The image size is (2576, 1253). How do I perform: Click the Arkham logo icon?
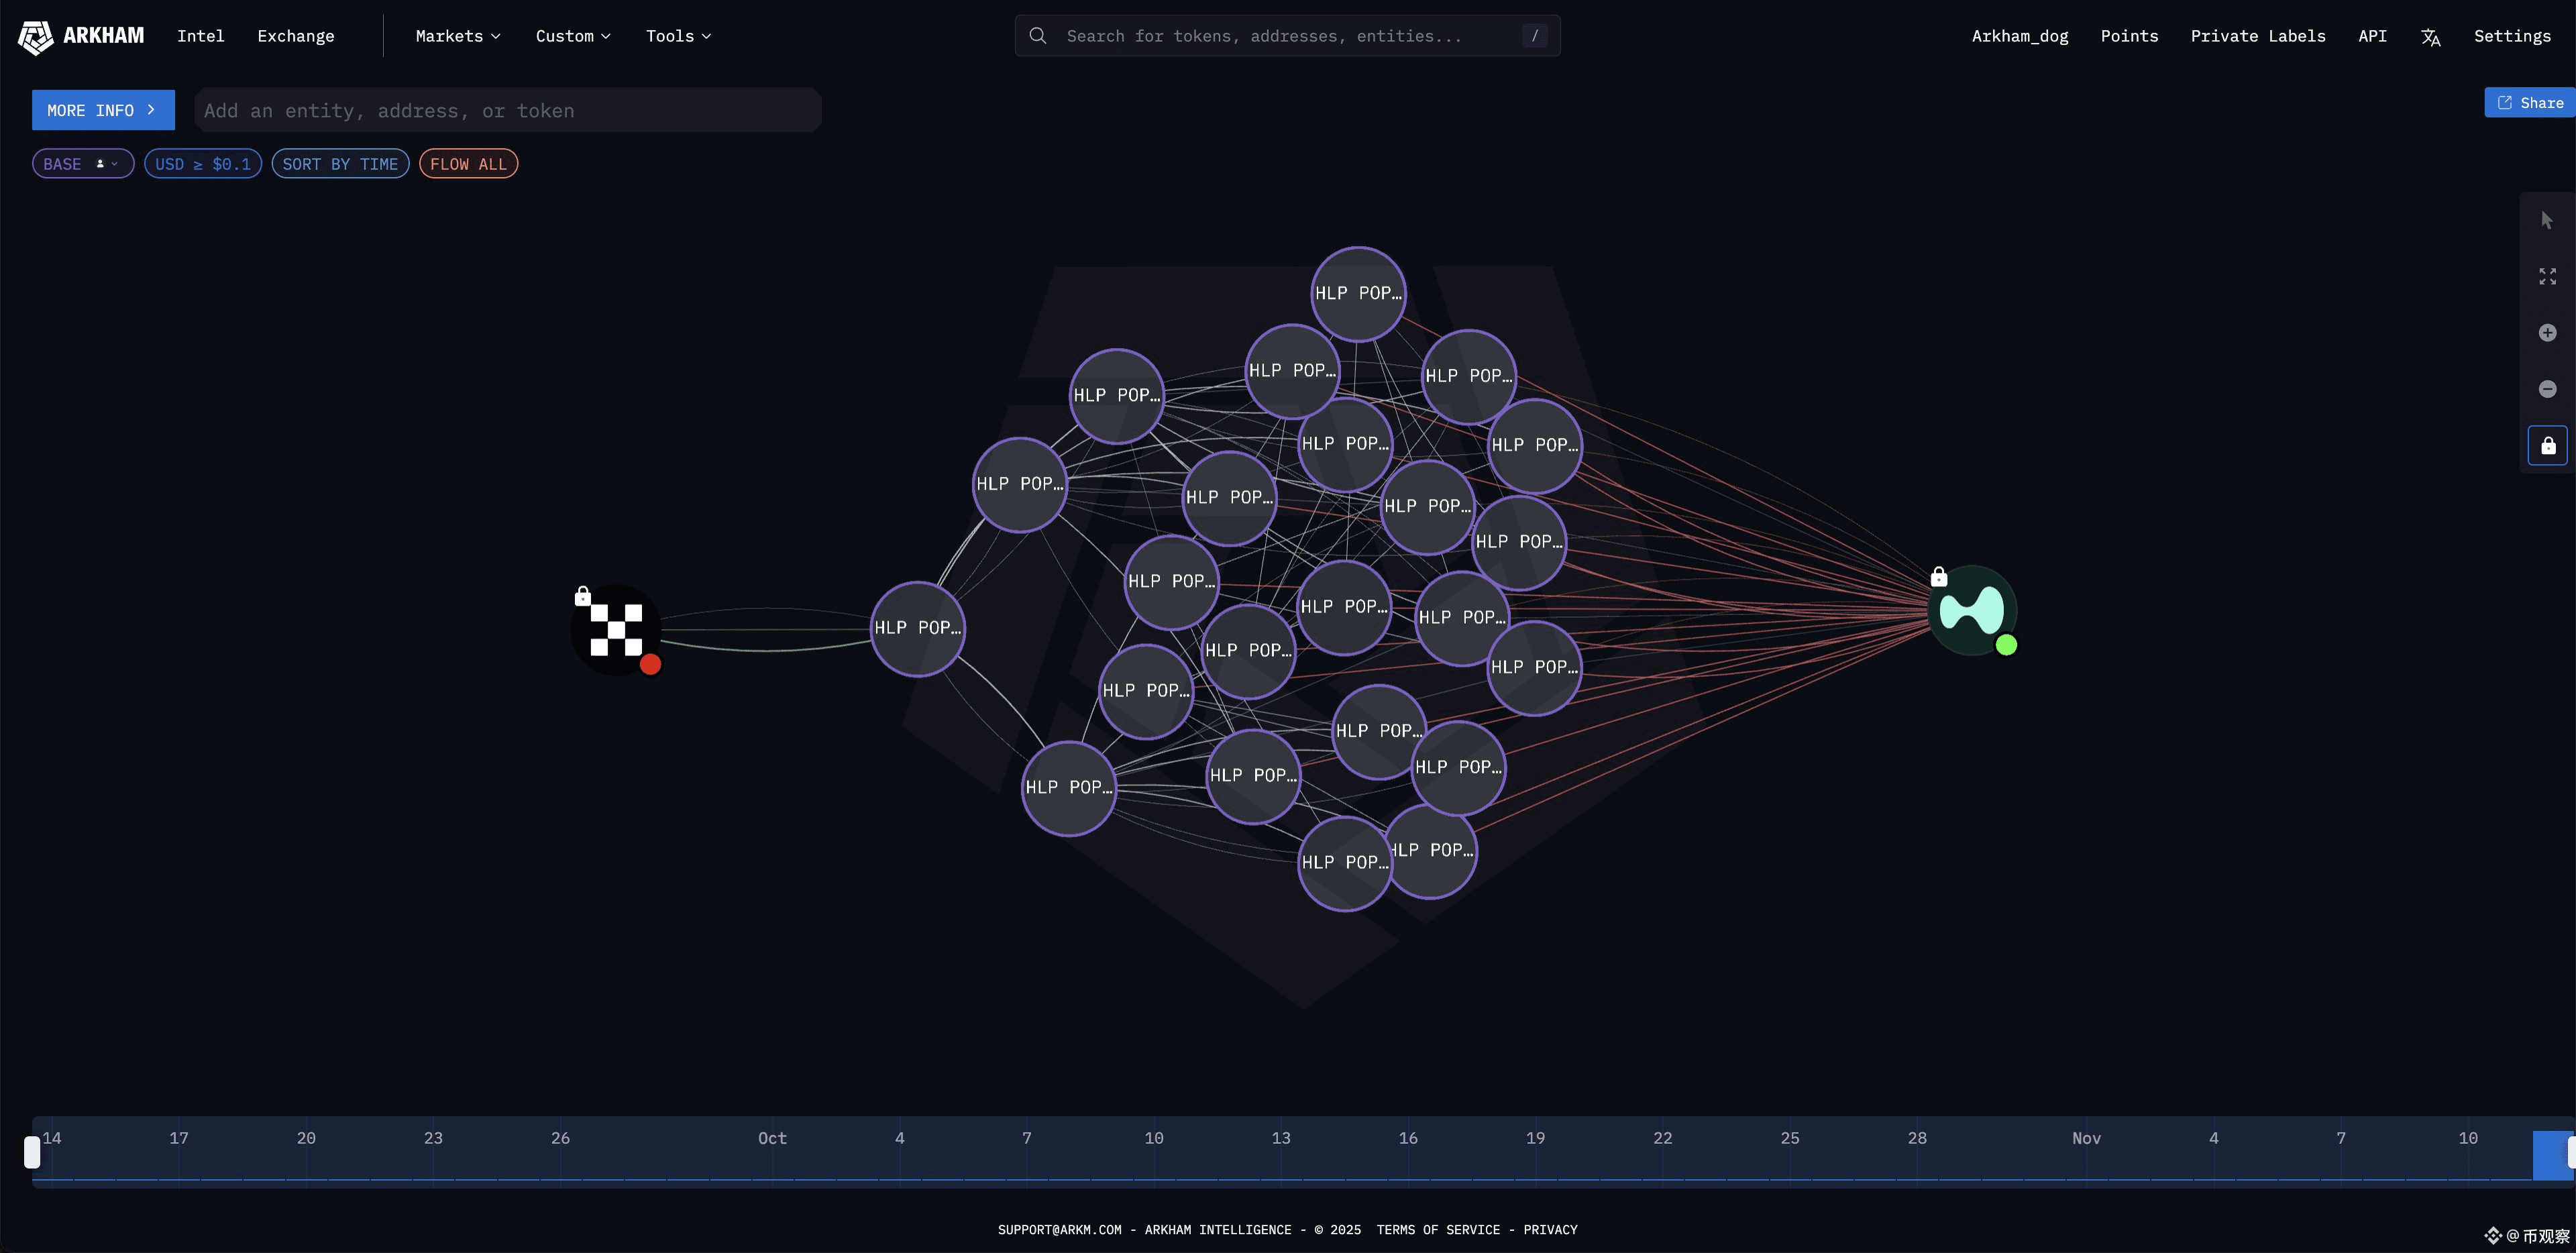36,36
